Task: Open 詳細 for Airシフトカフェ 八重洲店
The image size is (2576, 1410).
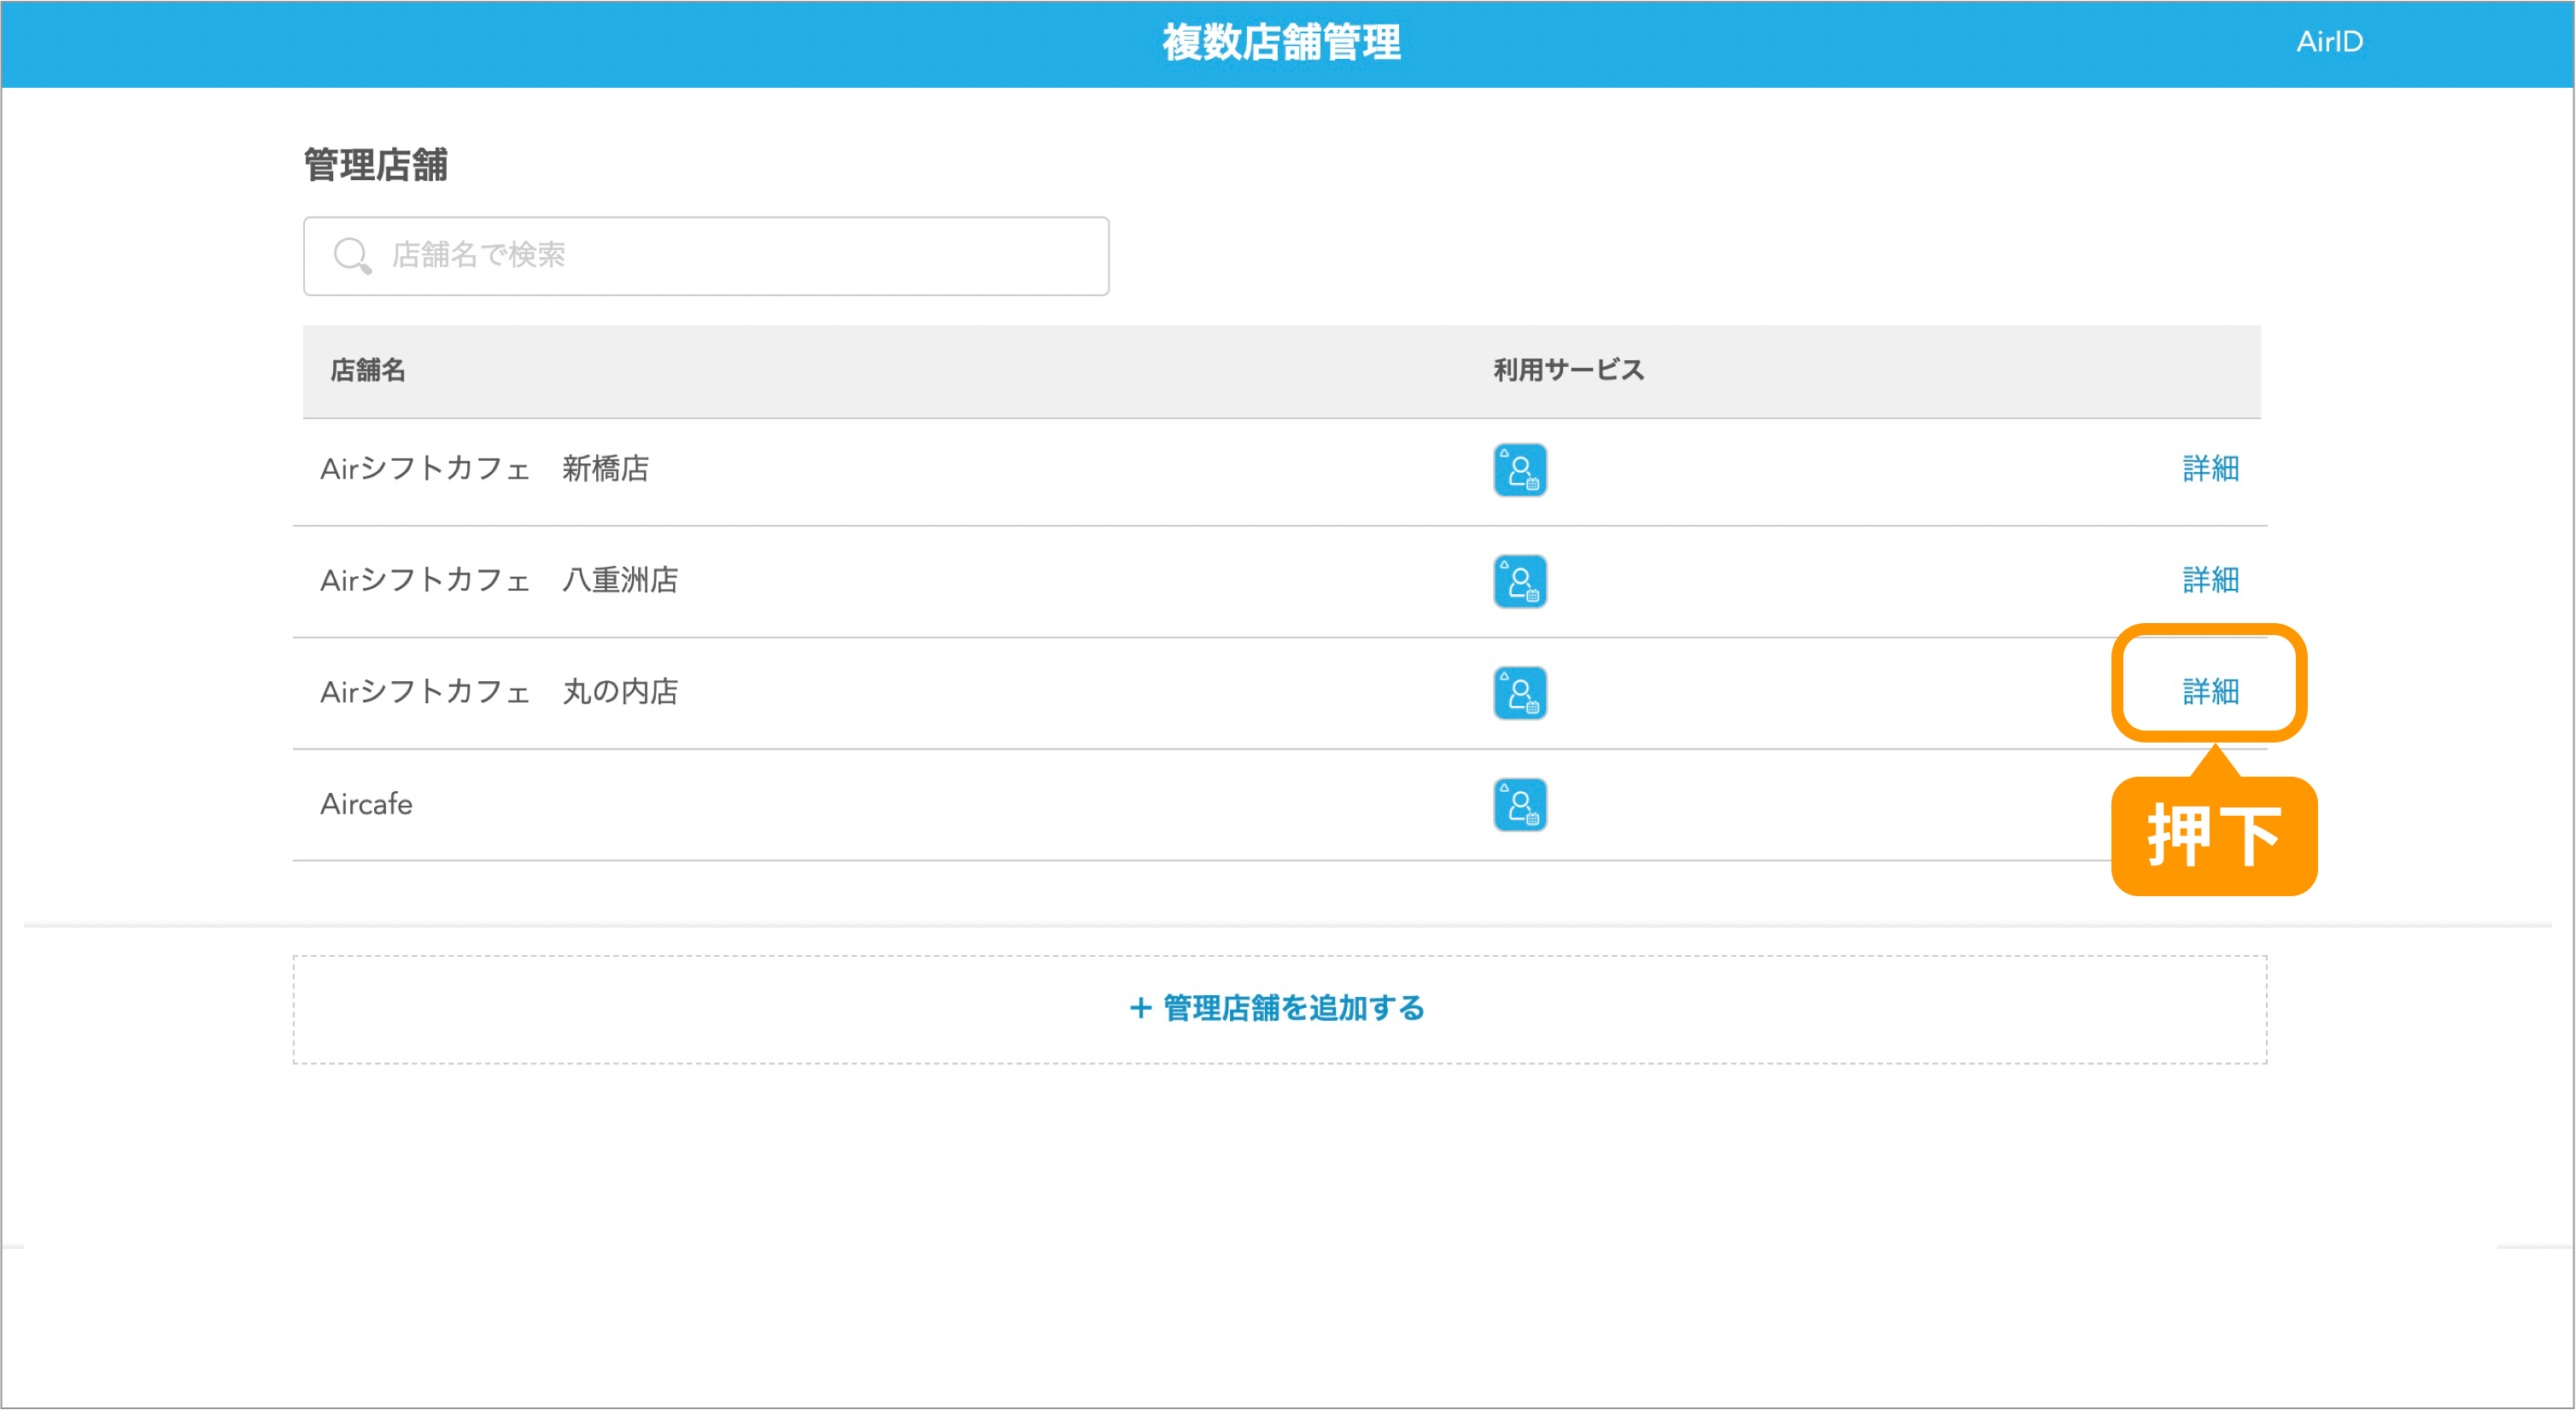Action: click(2210, 580)
